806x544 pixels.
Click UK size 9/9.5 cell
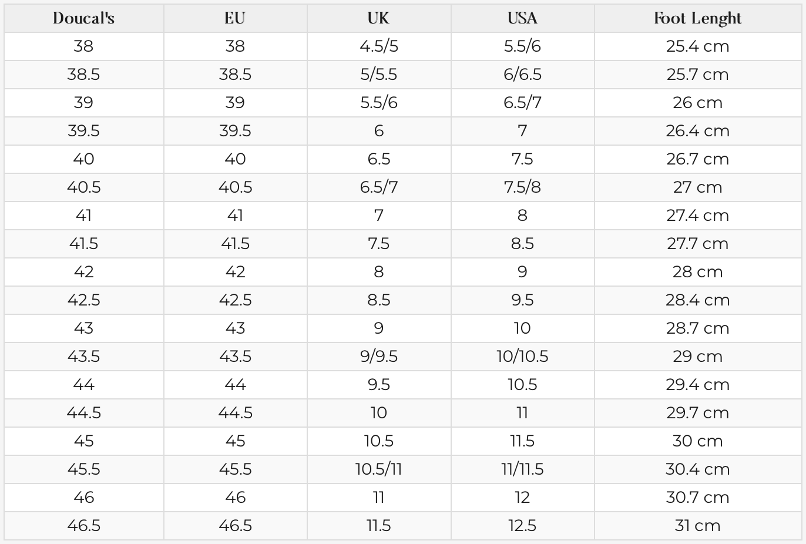click(378, 357)
